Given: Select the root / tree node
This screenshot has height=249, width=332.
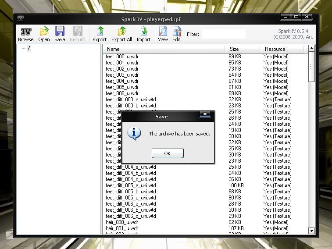Looking at the screenshot, I should [29, 48].
